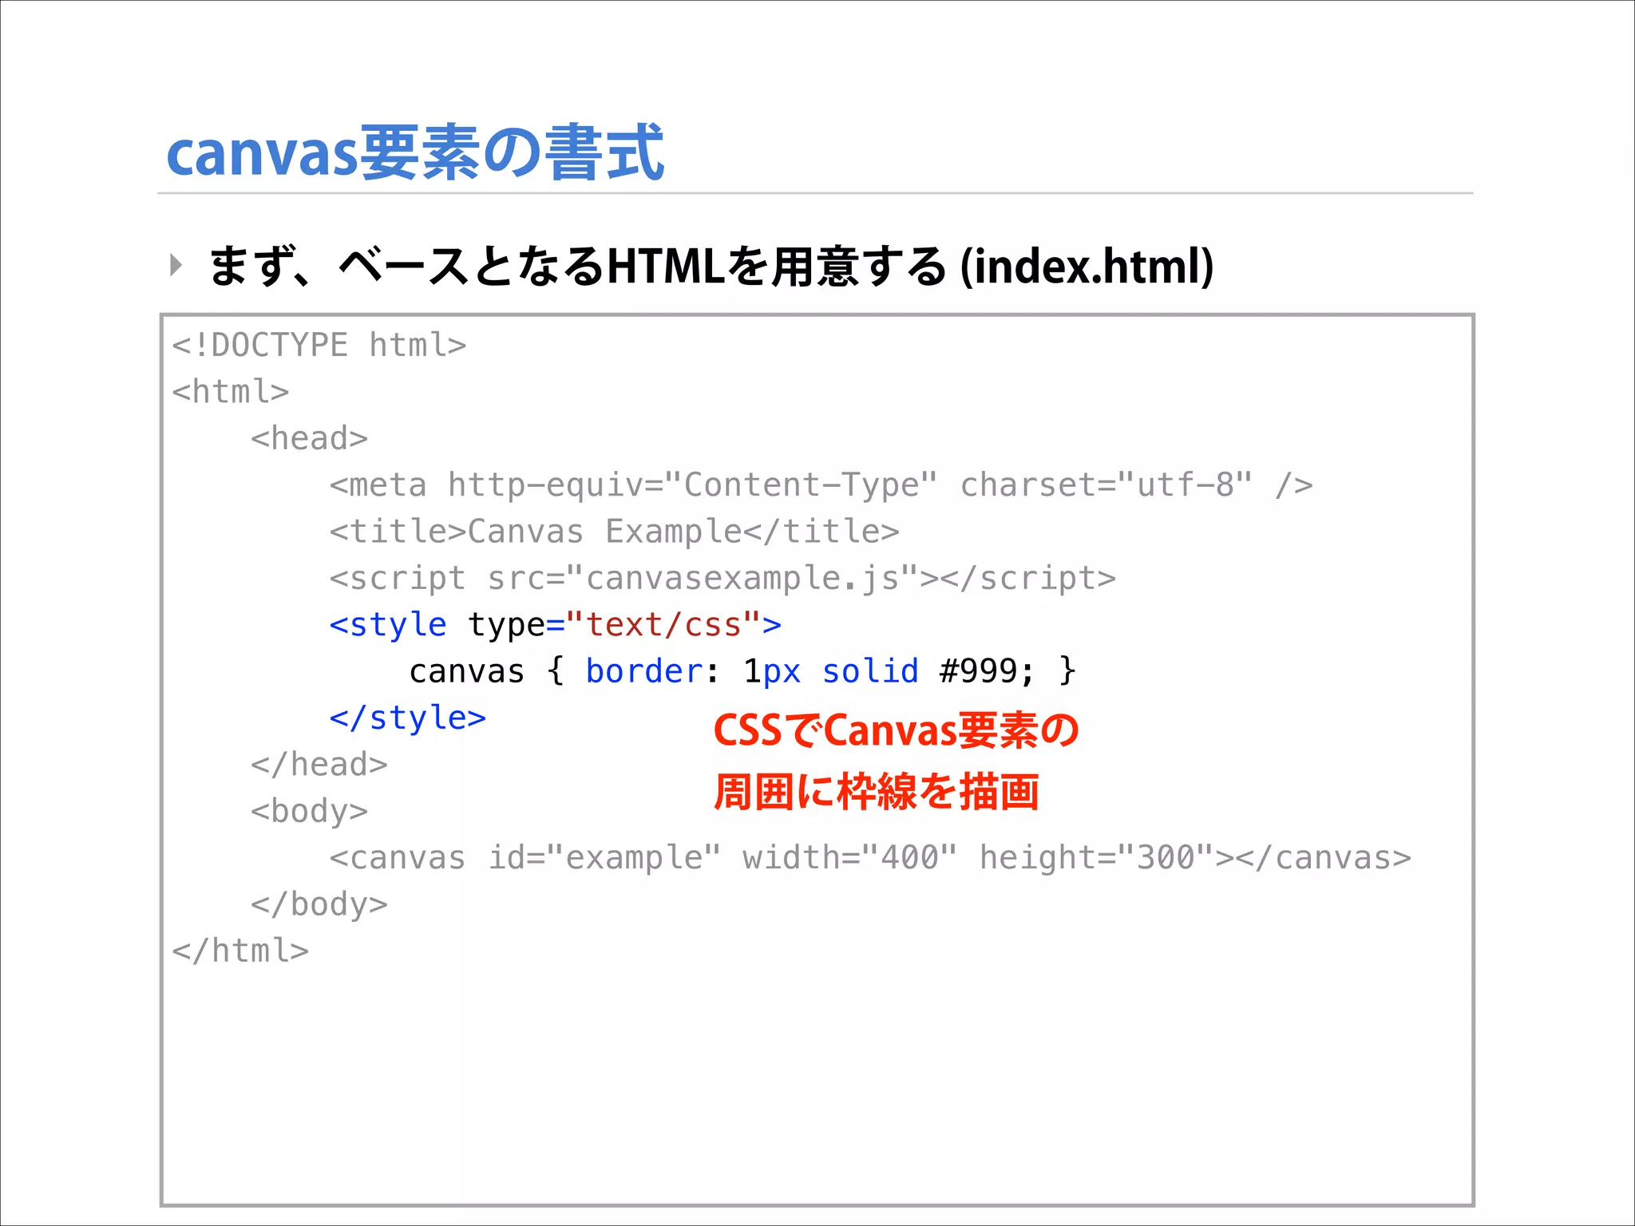Click the "<script src="canvasexample.js">" line
The width and height of the screenshot is (1635, 1226).
point(722,578)
